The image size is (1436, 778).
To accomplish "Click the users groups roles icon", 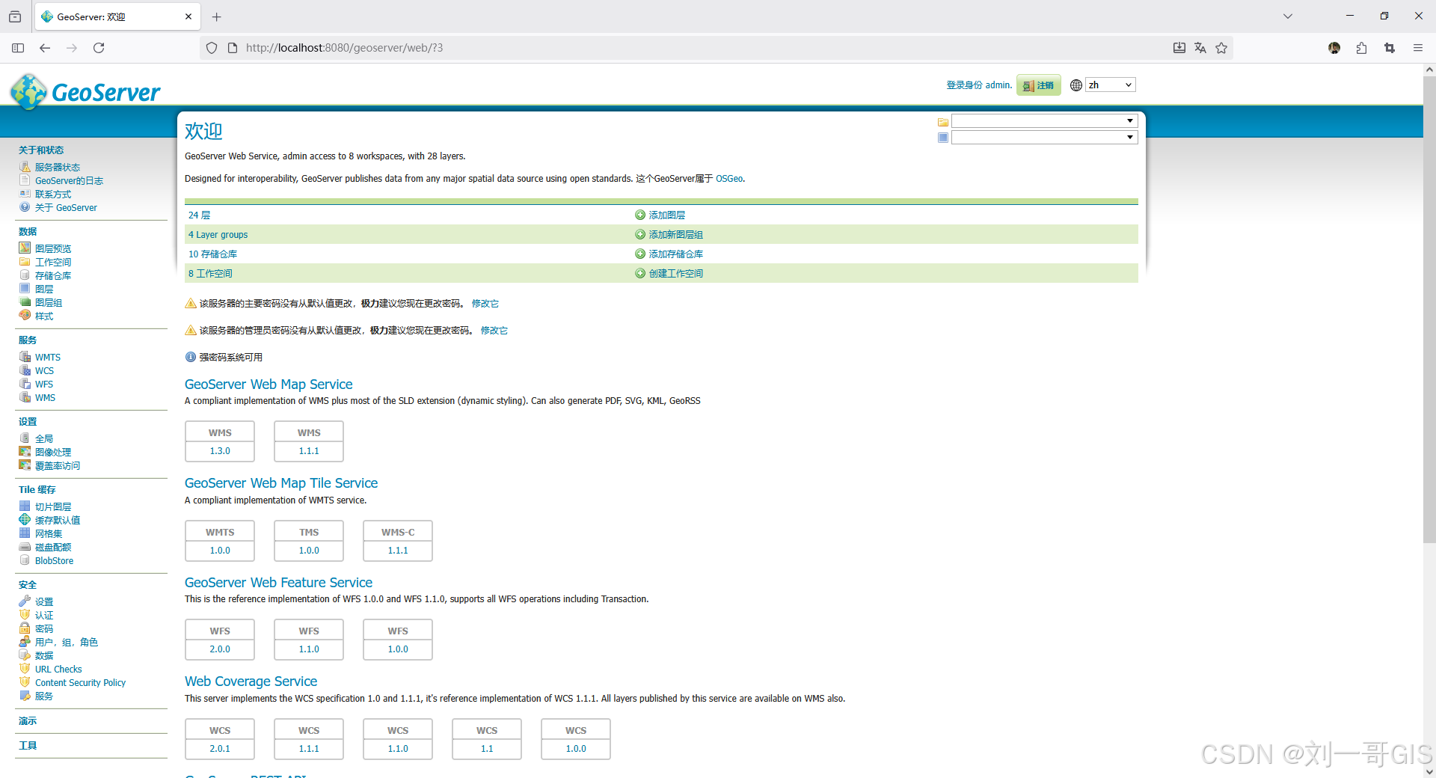I will pos(25,642).
